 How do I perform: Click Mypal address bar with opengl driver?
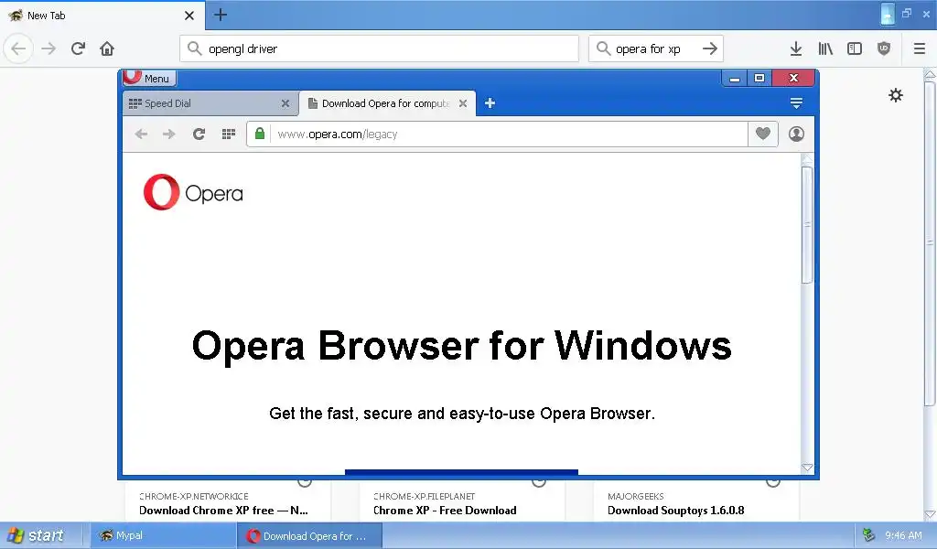coord(379,48)
